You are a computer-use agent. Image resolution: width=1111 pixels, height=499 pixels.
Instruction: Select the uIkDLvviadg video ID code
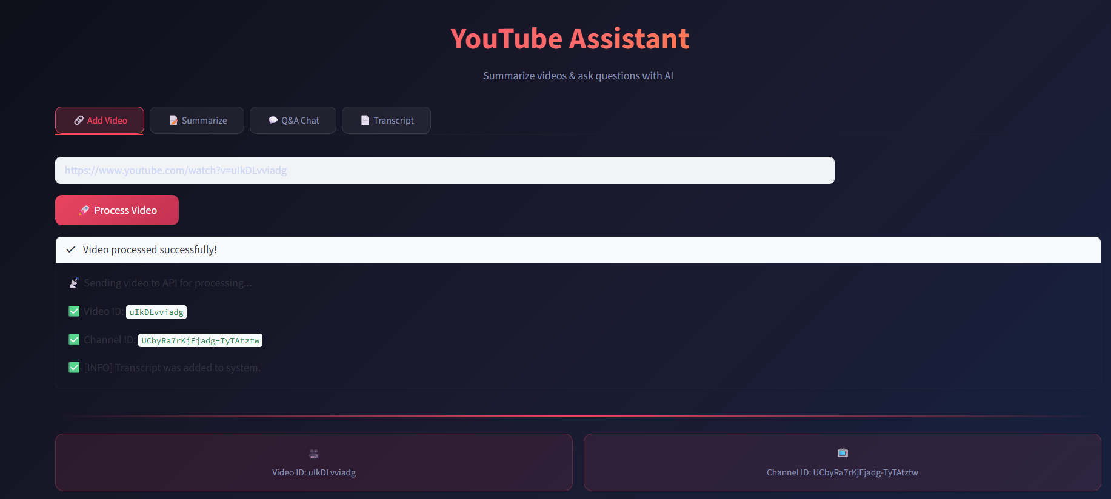(x=156, y=312)
